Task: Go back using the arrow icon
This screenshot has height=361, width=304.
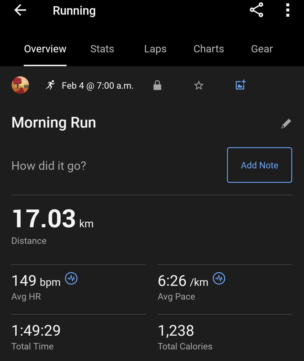Action: [20, 10]
